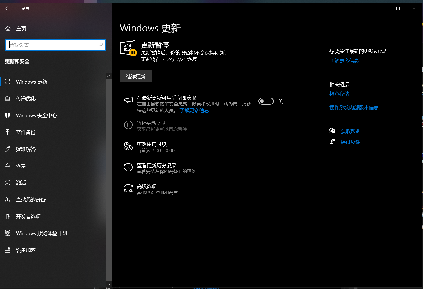The width and height of the screenshot is (423, 289).
Task: Open the 检查存储 link
Action: [339, 94]
